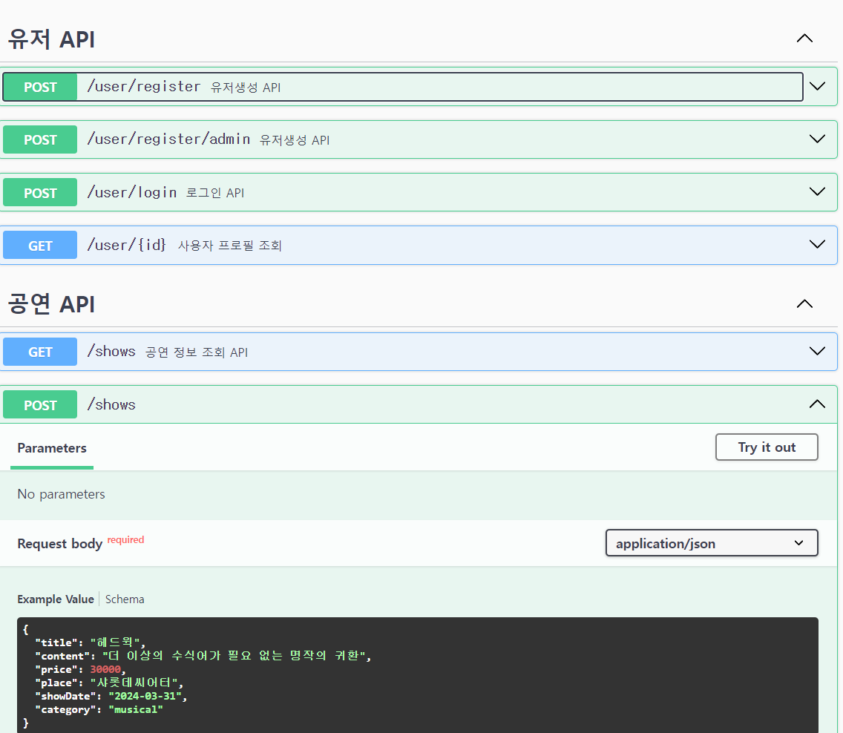Click the No parameters text

(x=62, y=494)
